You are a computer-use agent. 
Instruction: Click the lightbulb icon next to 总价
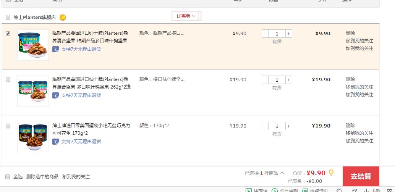click(x=331, y=173)
